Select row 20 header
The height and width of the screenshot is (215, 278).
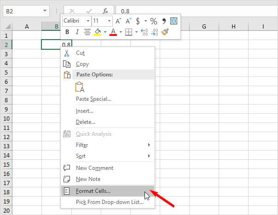click(6, 210)
